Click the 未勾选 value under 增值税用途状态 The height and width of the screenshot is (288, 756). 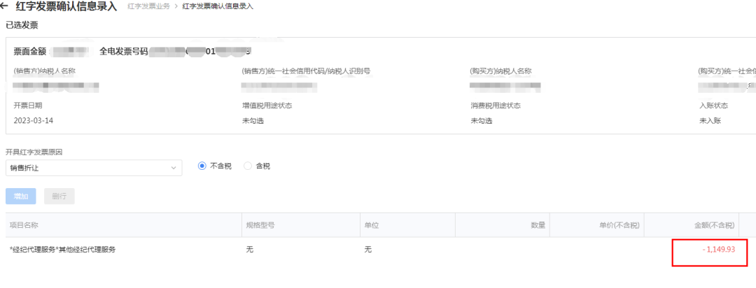point(253,121)
